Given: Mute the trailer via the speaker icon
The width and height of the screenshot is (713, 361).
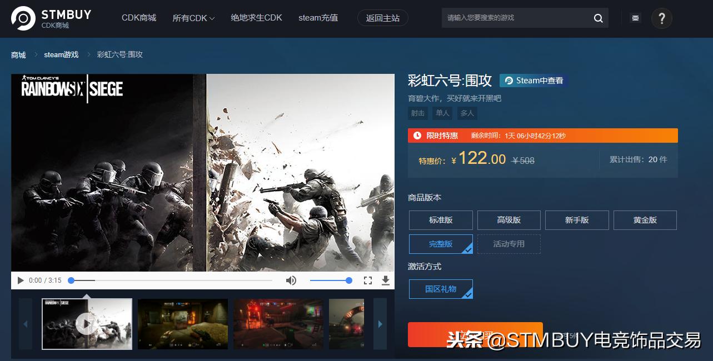Looking at the screenshot, I should (291, 280).
